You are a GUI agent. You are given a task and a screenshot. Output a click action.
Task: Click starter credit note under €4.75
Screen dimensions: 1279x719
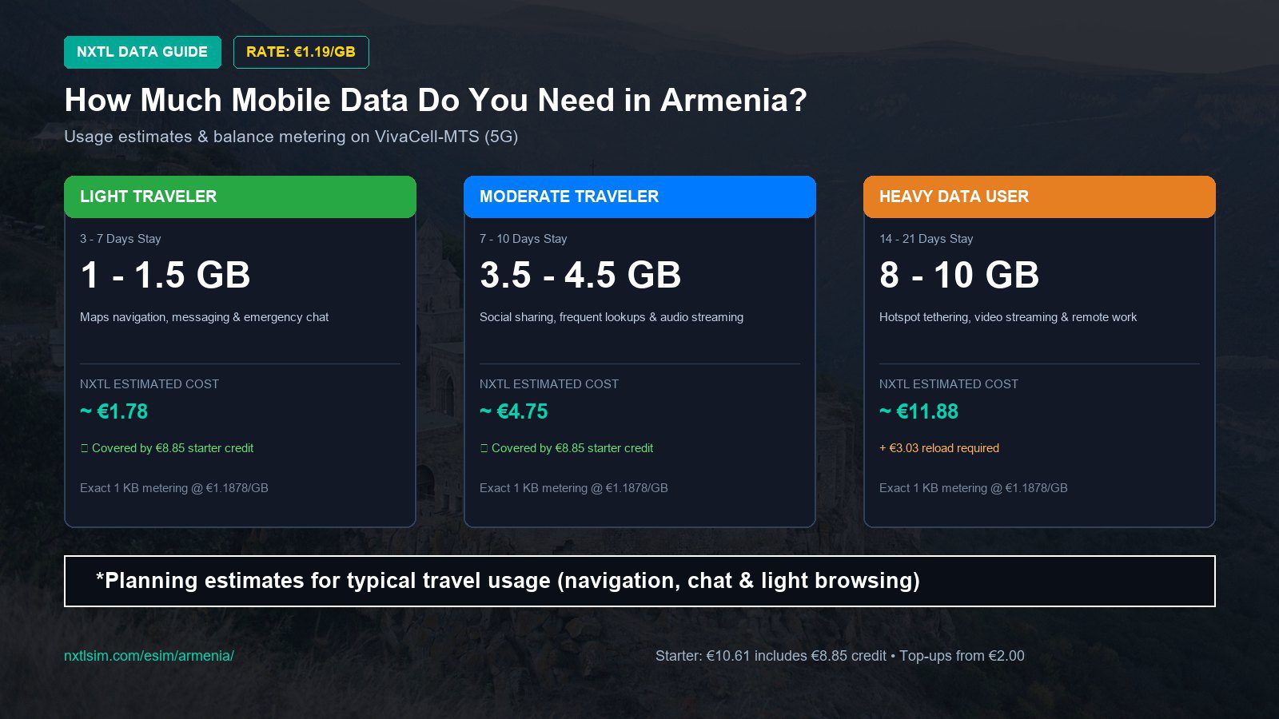pos(567,448)
